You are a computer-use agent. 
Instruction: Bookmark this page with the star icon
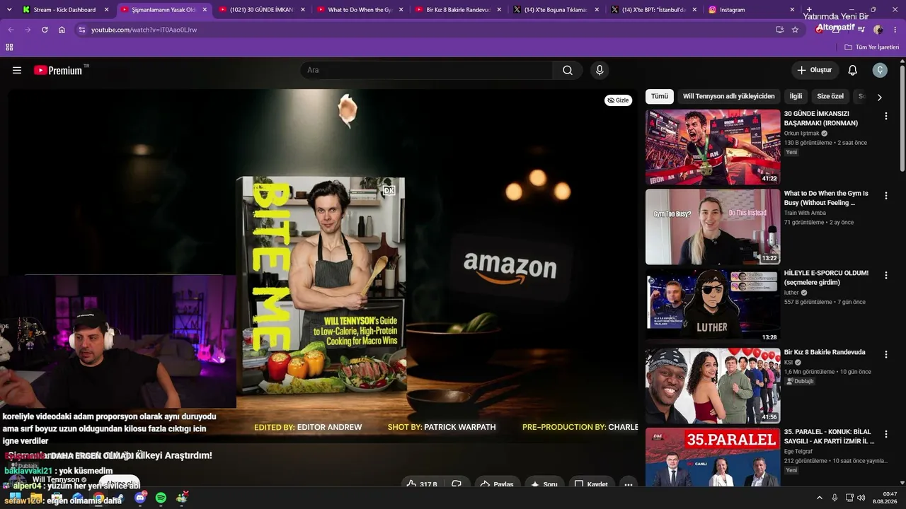click(x=795, y=30)
